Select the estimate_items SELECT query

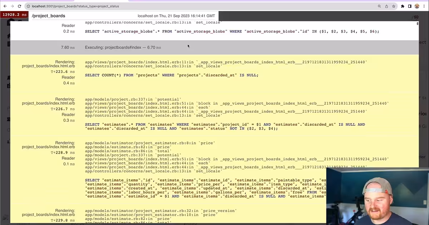coord(206,188)
